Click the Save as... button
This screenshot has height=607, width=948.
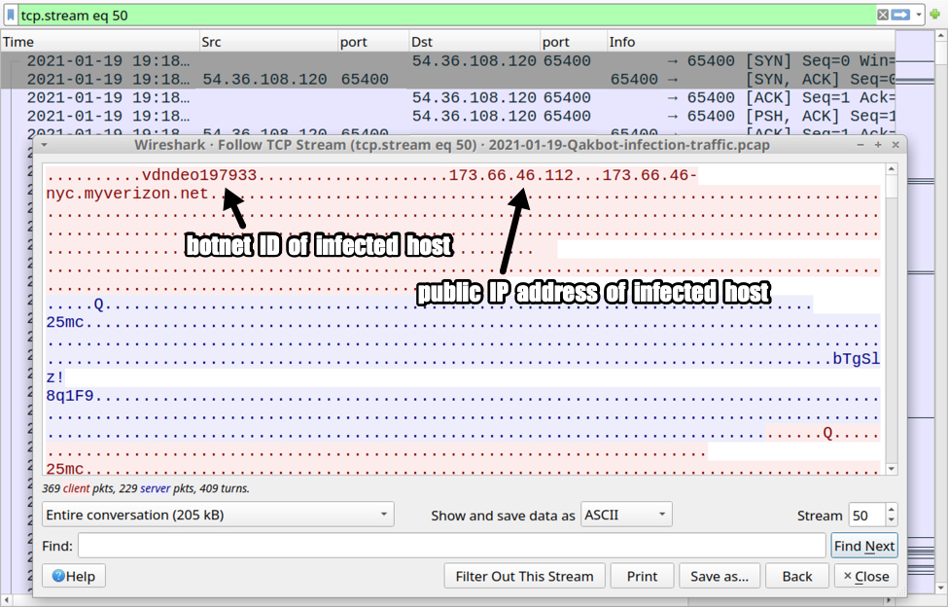click(x=719, y=576)
